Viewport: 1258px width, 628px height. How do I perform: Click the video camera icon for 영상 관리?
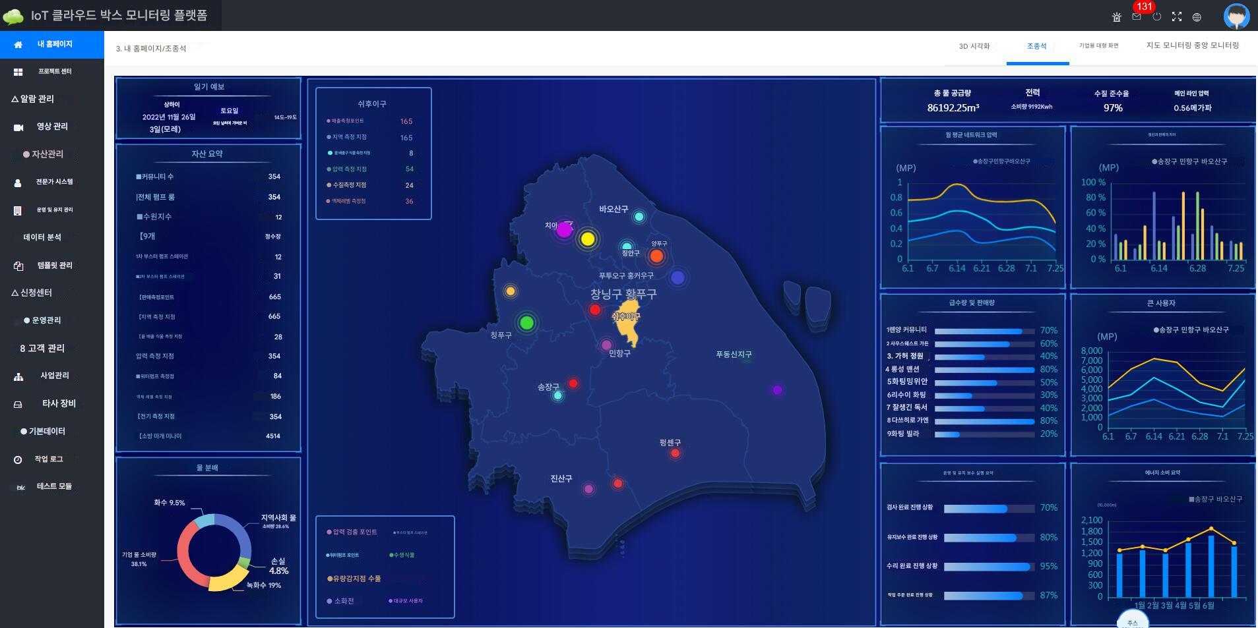tap(18, 127)
